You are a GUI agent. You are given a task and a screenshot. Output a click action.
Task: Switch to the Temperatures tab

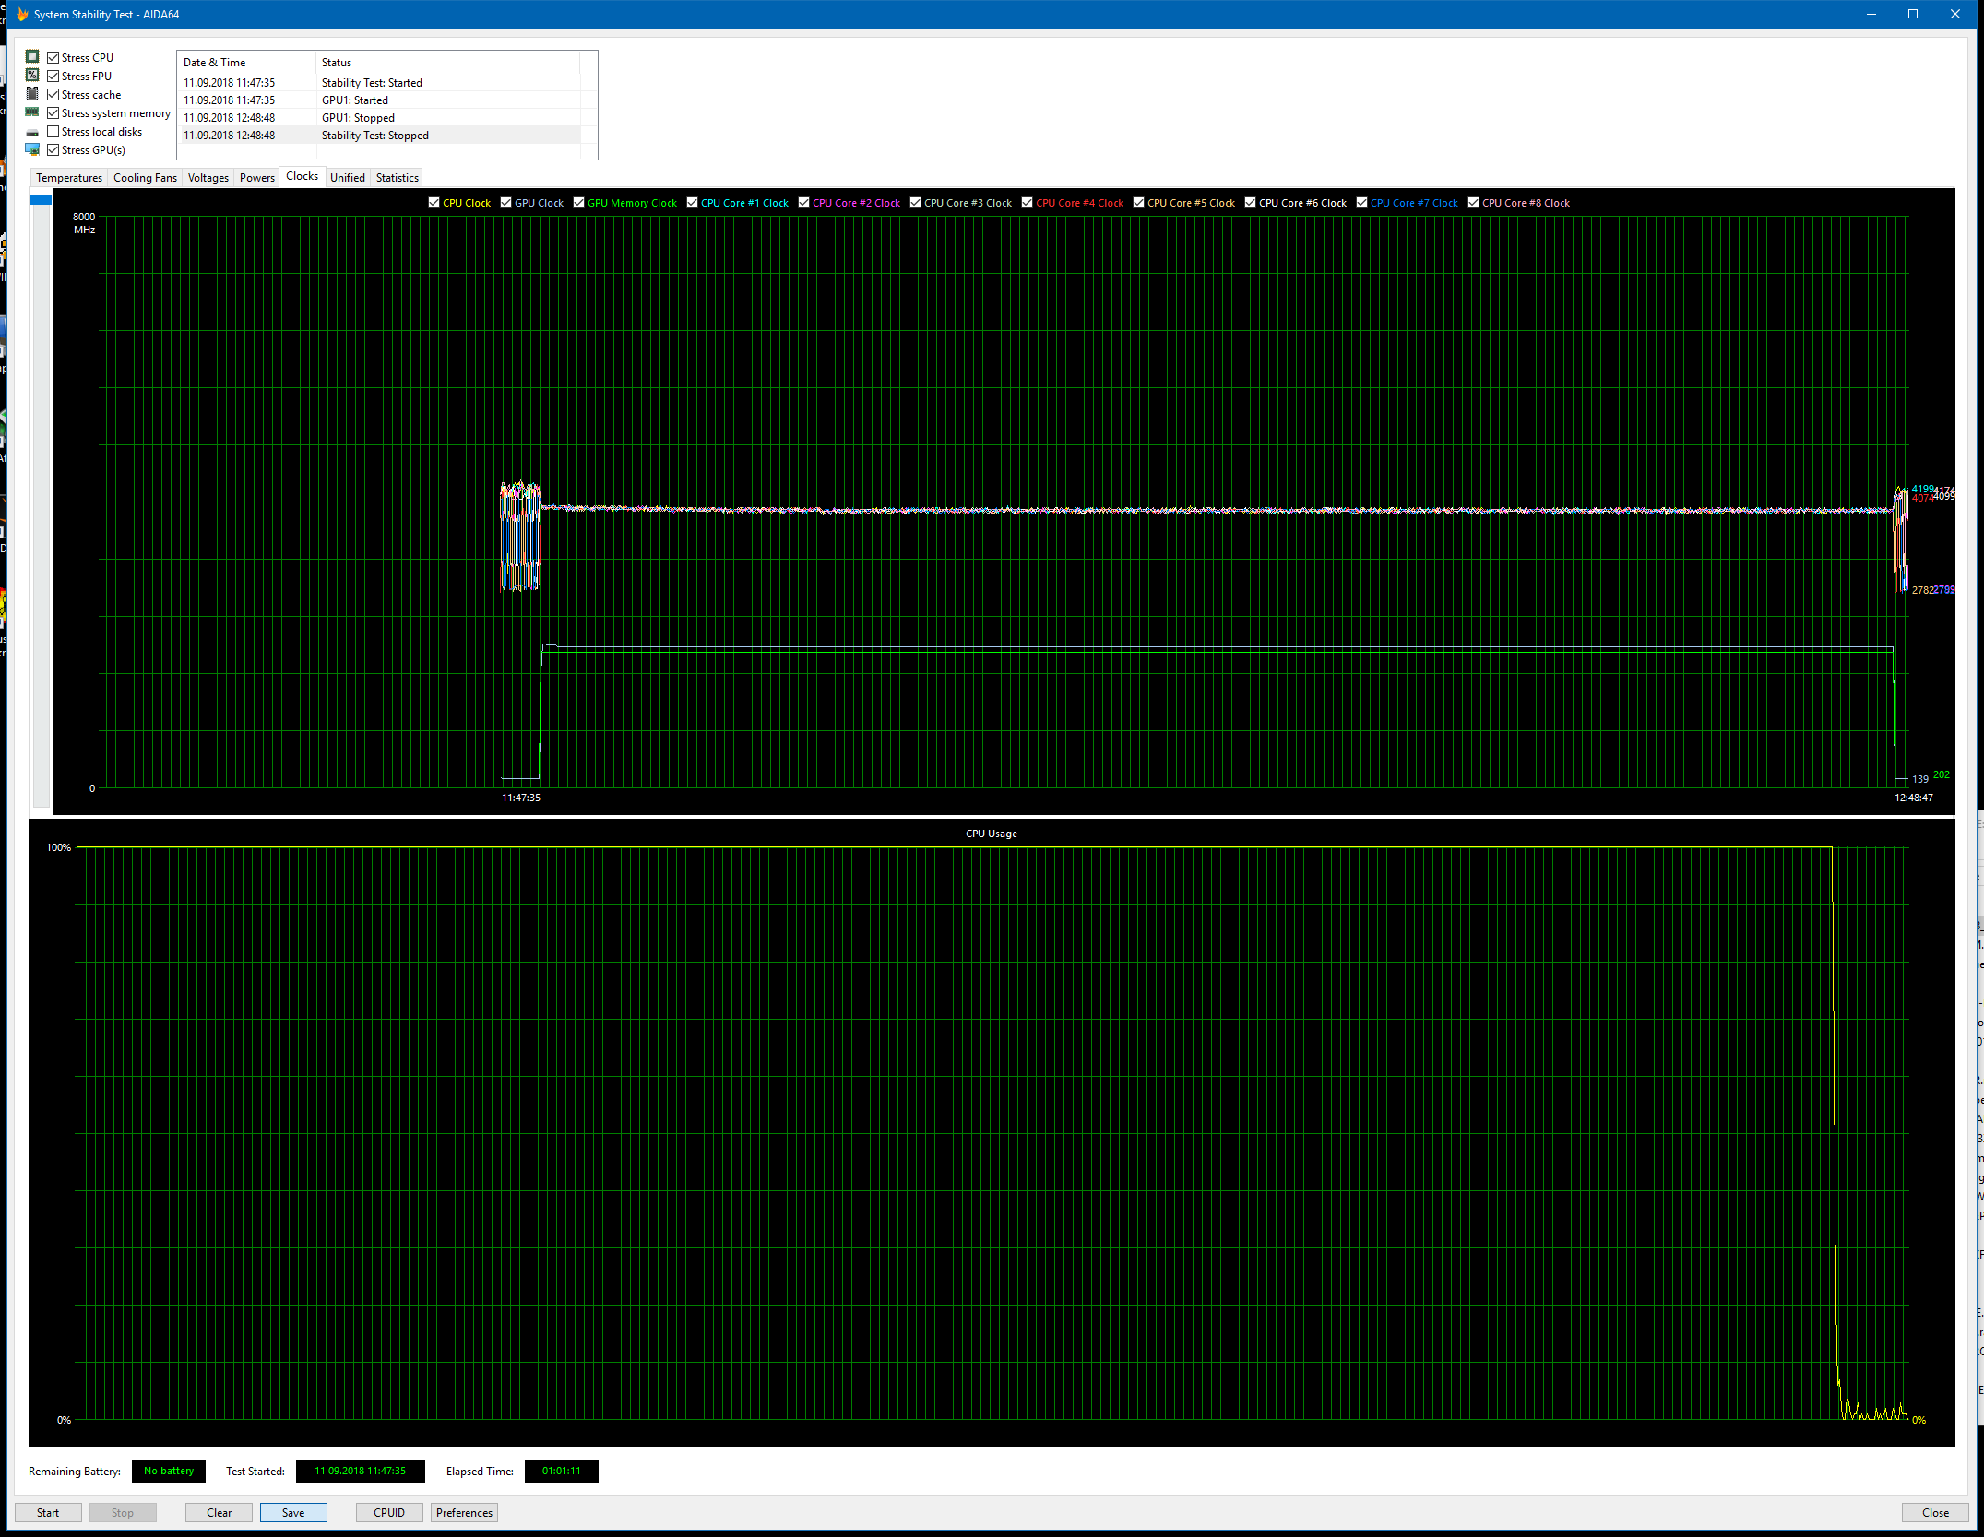pos(69,178)
